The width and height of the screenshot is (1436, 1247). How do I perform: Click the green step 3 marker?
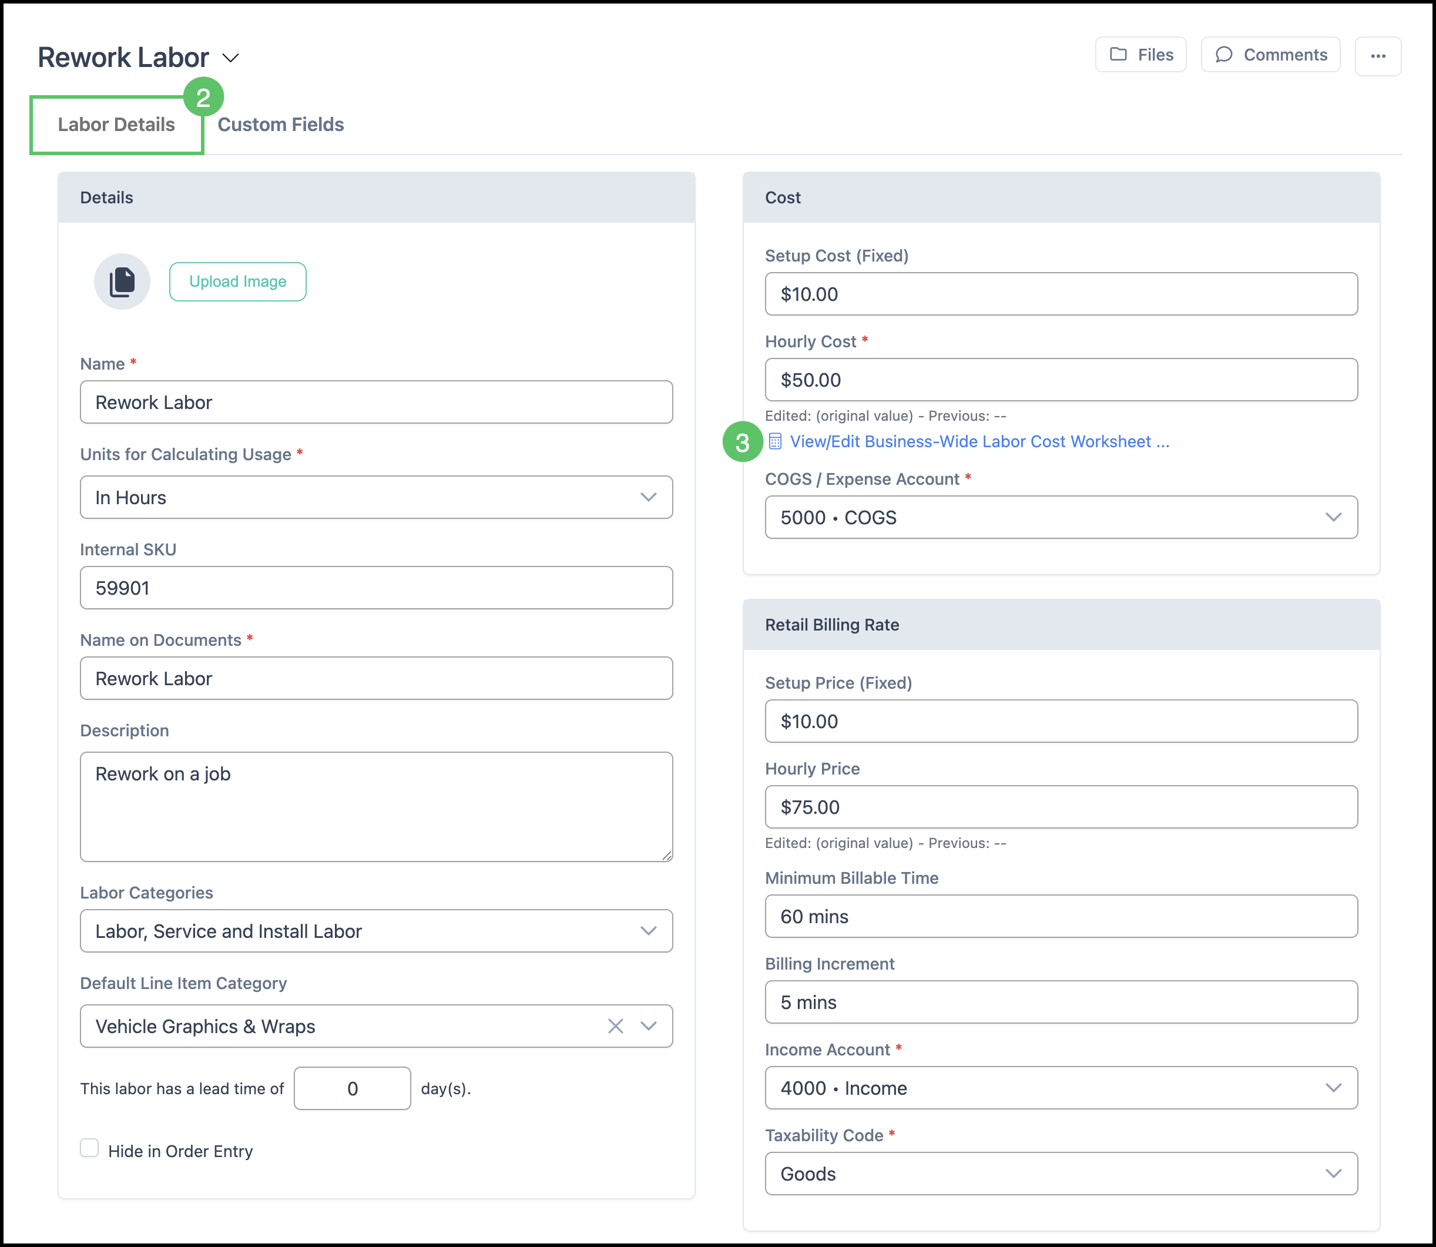point(742,442)
